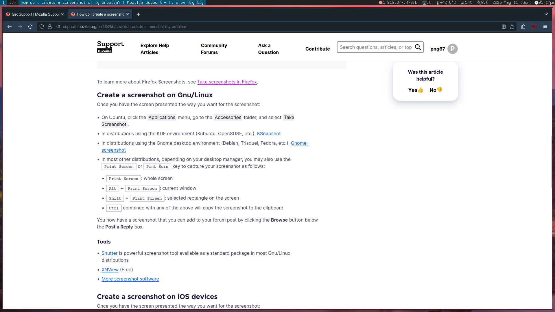Screen dimensions: 555x312
Task: Open Community Forums menu
Action: pos(214,49)
